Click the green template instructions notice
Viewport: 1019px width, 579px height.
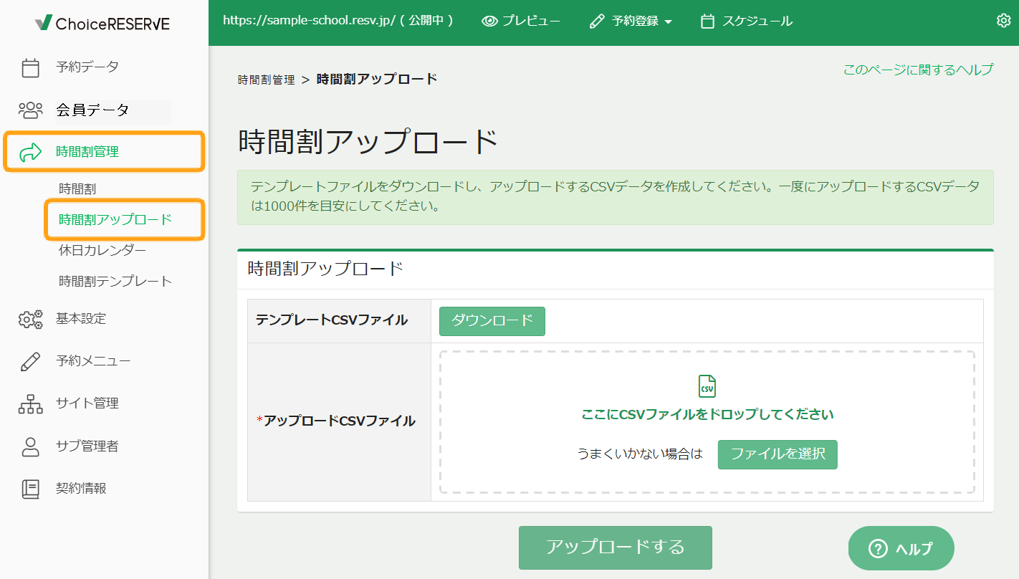[x=616, y=197]
